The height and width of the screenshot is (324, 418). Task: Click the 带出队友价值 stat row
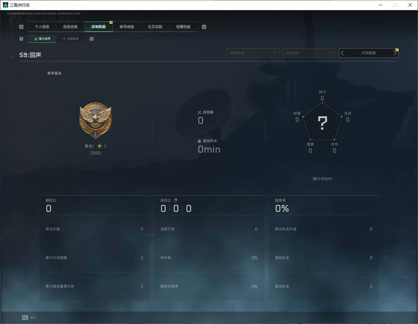pos(324,229)
